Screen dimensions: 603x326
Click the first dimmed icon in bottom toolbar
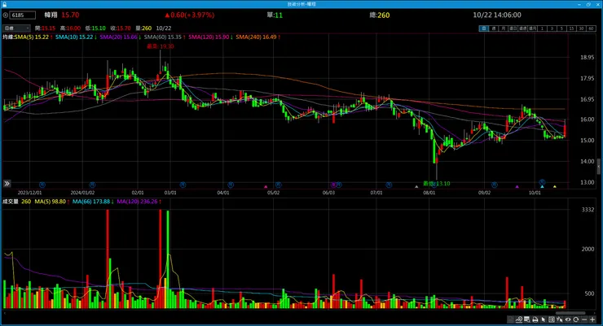(510, 319)
